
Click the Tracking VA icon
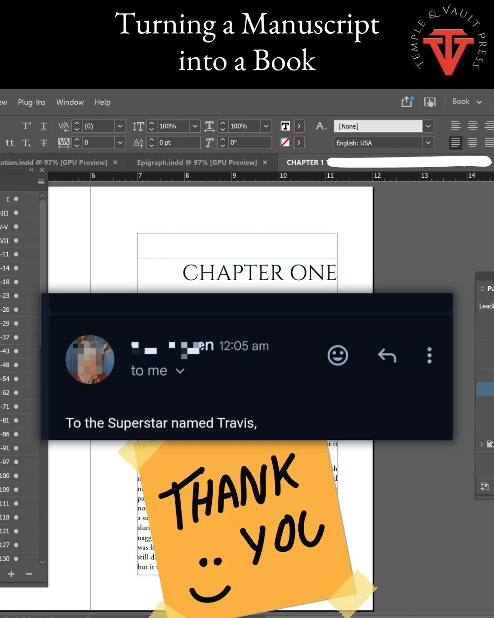point(64,143)
